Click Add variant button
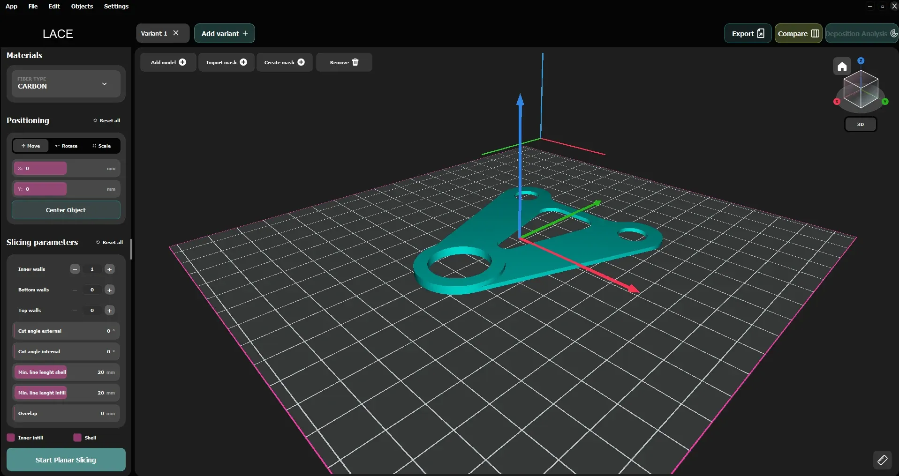Image resolution: width=899 pixels, height=476 pixels. point(225,33)
